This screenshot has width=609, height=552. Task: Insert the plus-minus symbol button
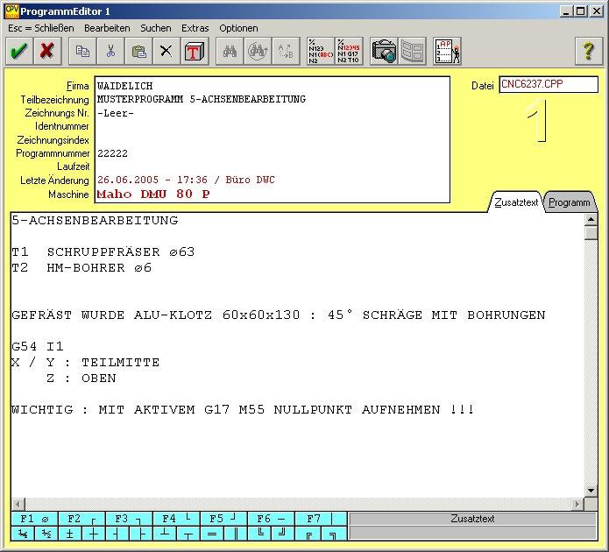point(69,534)
